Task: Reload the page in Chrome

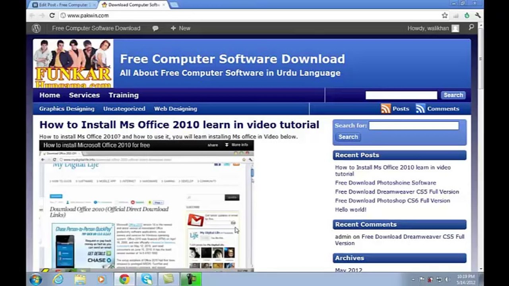Action: pyautogui.click(x=52, y=15)
